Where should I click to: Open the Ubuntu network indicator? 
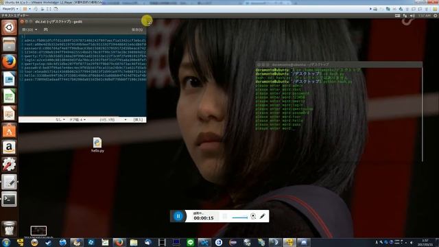click(405, 16)
